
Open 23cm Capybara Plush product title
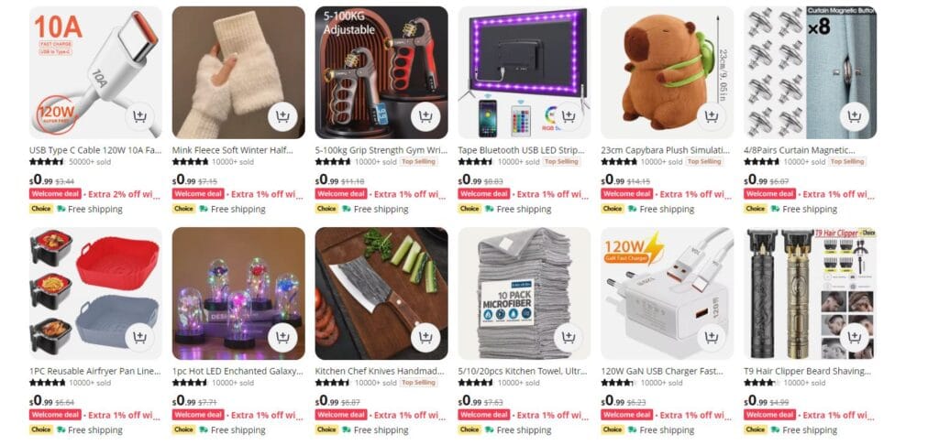coord(666,150)
